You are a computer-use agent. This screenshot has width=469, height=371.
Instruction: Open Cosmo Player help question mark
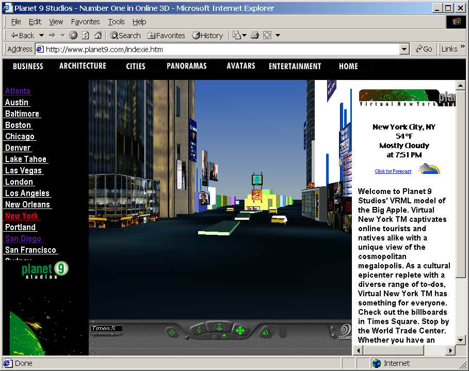pyautogui.click(x=333, y=327)
